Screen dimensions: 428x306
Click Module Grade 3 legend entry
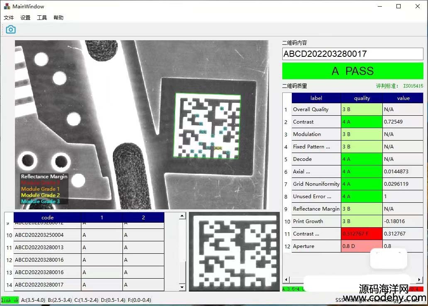click(40, 201)
